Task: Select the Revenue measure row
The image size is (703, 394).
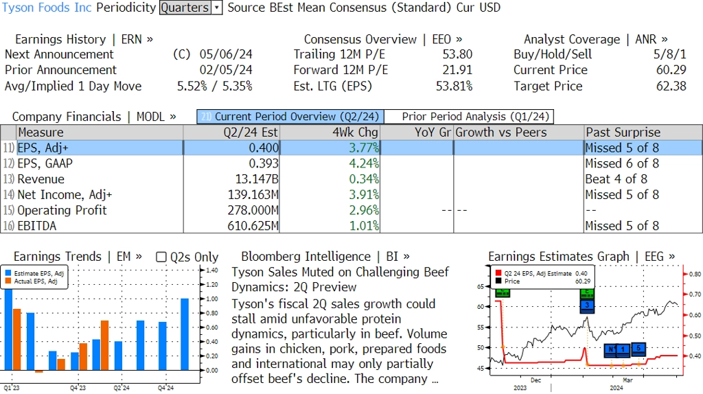Action: (x=351, y=179)
